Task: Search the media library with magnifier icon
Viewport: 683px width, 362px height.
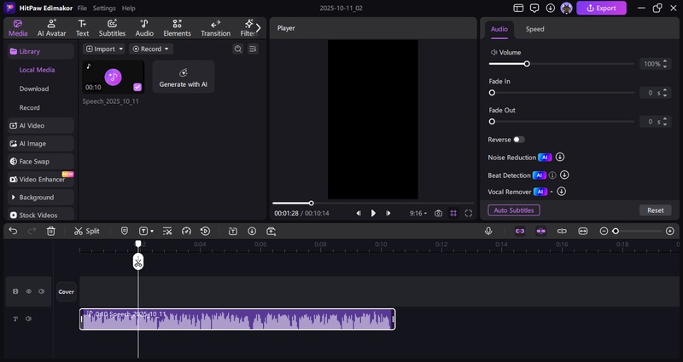Action: coord(237,49)
